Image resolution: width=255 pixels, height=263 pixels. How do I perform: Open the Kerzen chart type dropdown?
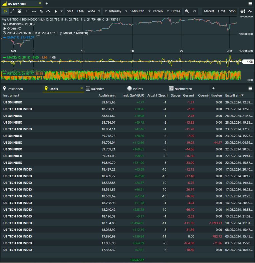tap(156, 11)
